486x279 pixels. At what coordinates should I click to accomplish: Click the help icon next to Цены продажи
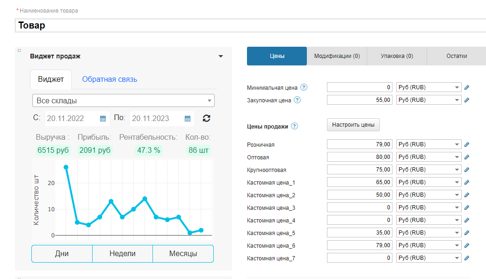294,126
